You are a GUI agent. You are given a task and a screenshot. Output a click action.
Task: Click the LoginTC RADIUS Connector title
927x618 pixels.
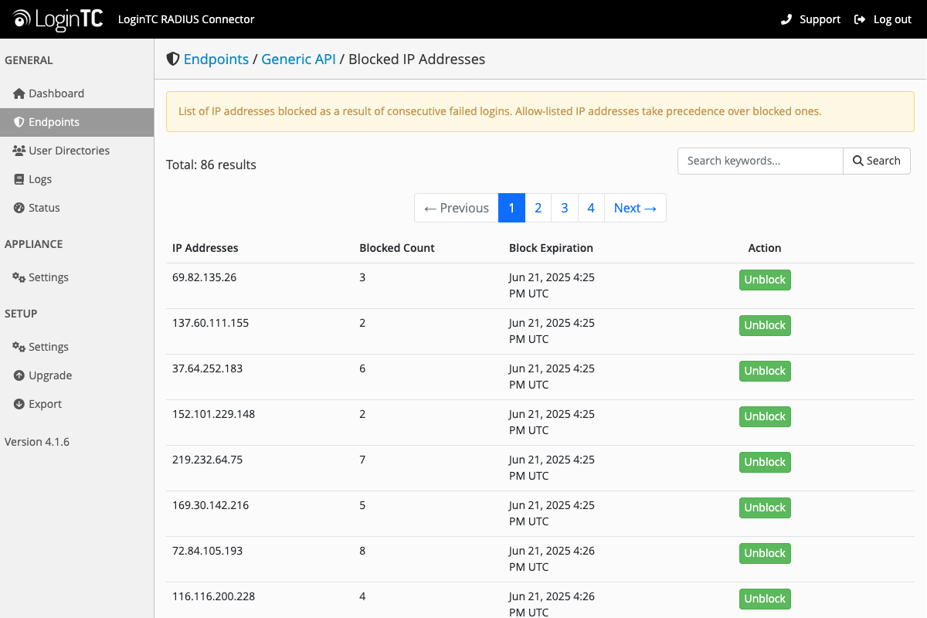click(x=186, y=19)
